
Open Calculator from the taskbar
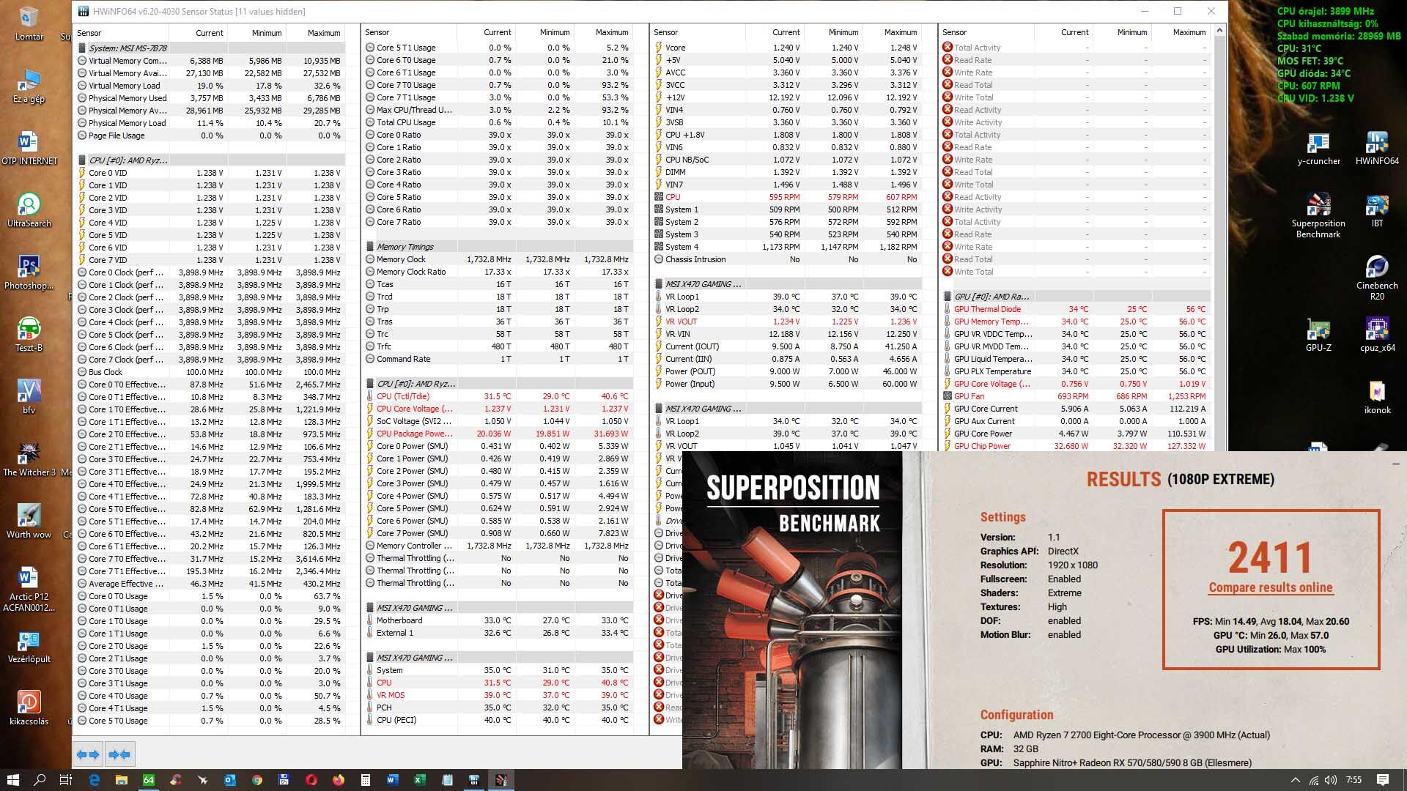click(x=365, y=780)
